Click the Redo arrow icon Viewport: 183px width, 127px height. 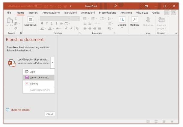point(59,6)
